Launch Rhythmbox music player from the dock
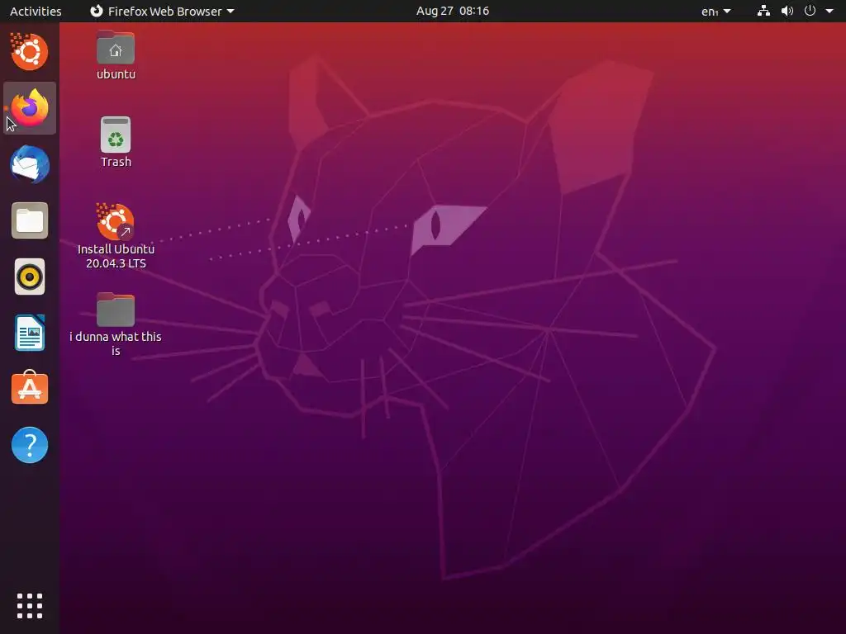 [x=30, y=277]
